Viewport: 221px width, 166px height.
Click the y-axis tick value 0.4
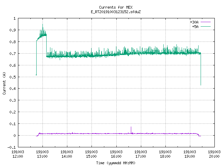[x=12, y=89]
